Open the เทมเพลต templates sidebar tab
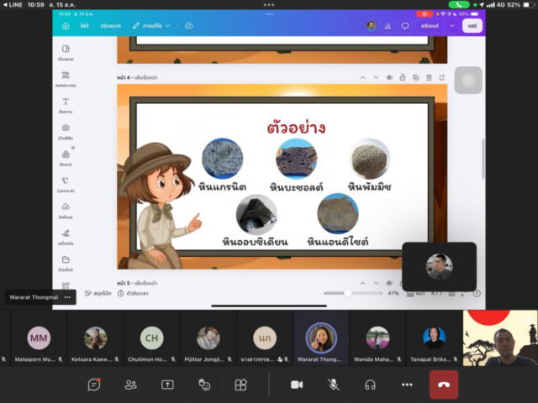 click(x=66, y=52)
